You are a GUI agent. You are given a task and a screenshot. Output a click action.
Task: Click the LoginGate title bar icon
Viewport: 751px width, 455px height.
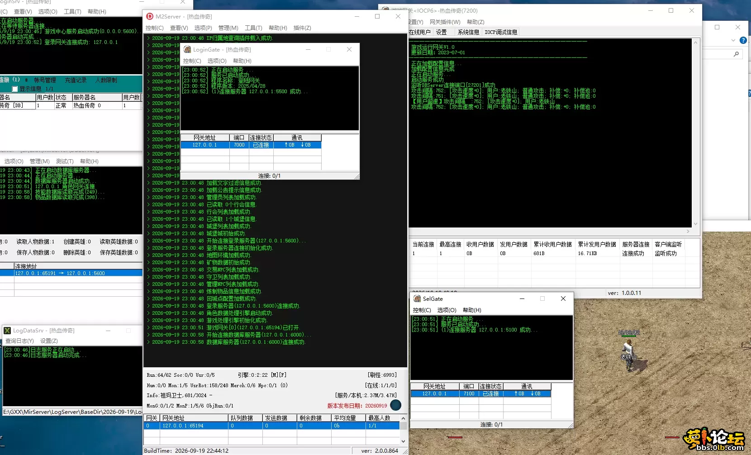(x=187, y=49)
